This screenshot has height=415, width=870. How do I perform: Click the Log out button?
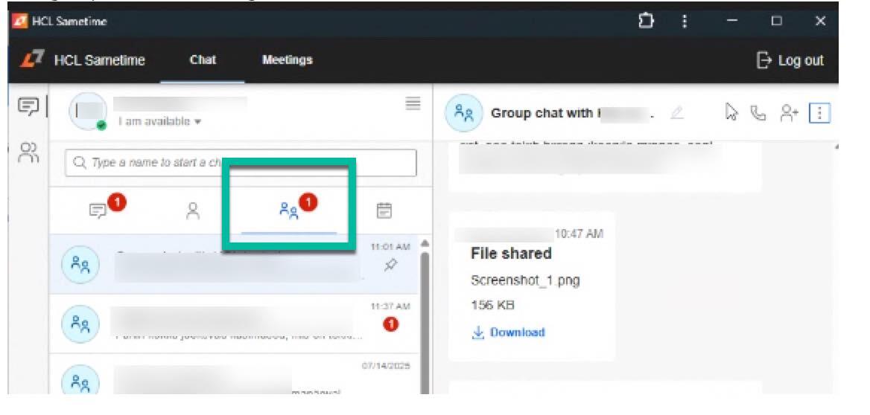(x=790, y=60)
